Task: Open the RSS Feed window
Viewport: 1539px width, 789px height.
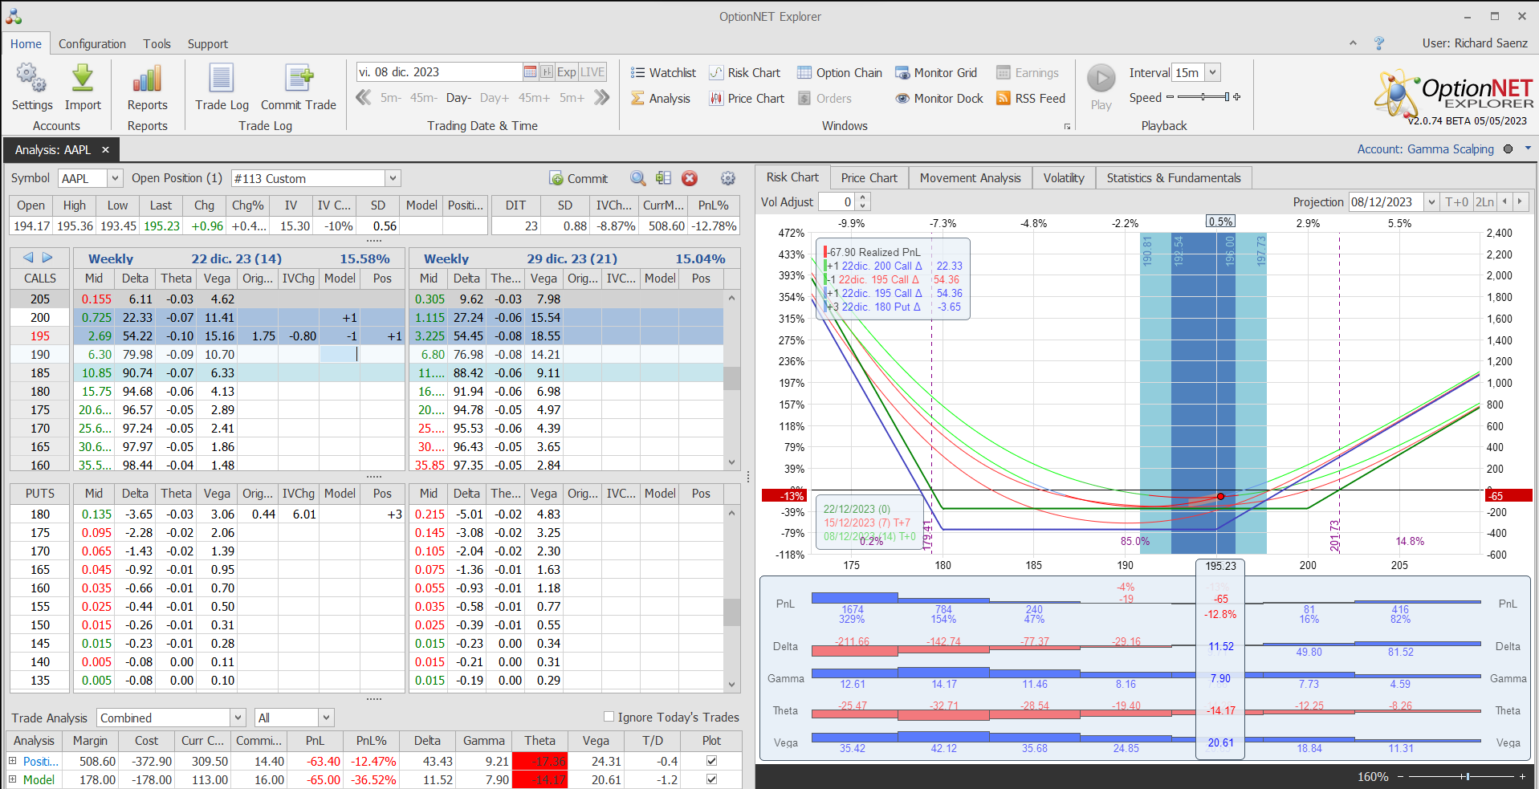Action: 1031,99
